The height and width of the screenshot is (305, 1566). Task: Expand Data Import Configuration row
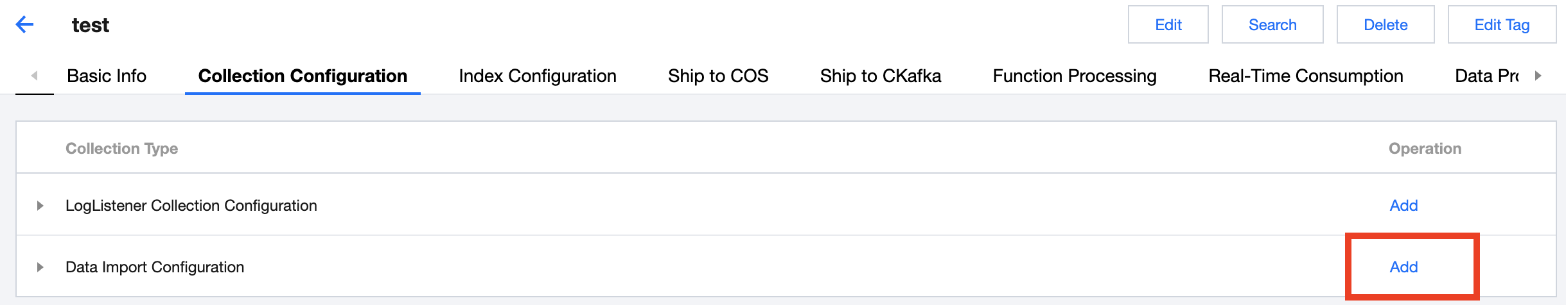click(x=40, y=267)
